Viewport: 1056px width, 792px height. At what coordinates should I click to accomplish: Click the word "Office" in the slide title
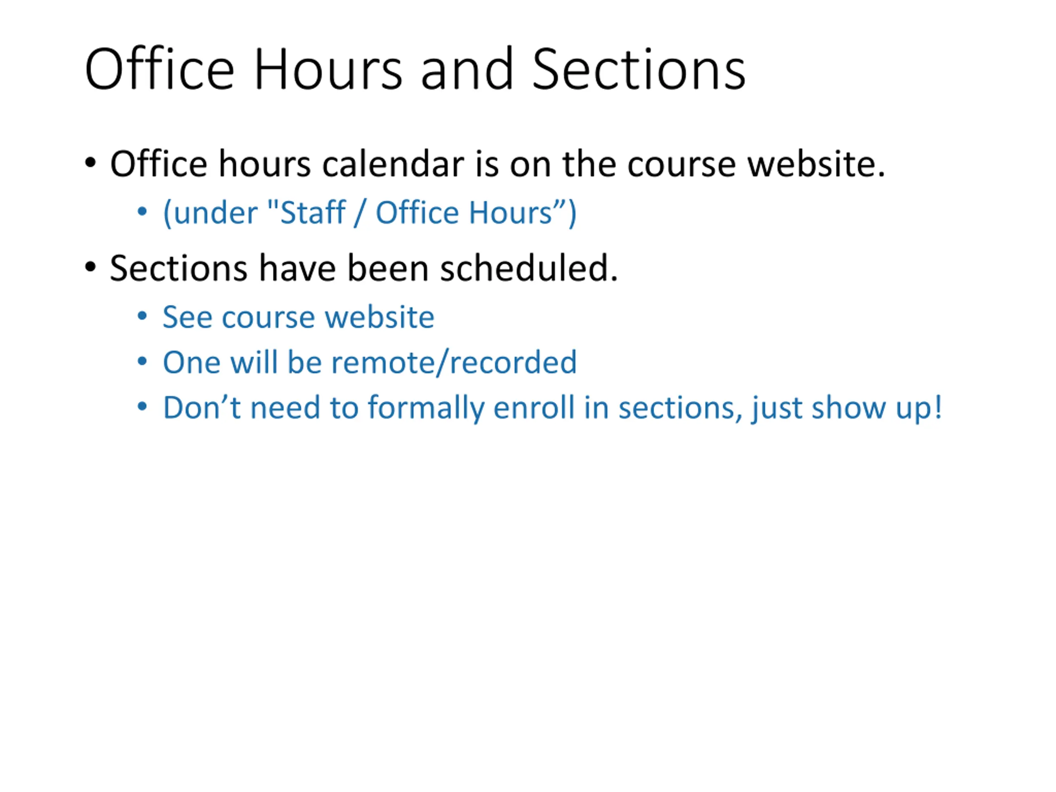160,69
